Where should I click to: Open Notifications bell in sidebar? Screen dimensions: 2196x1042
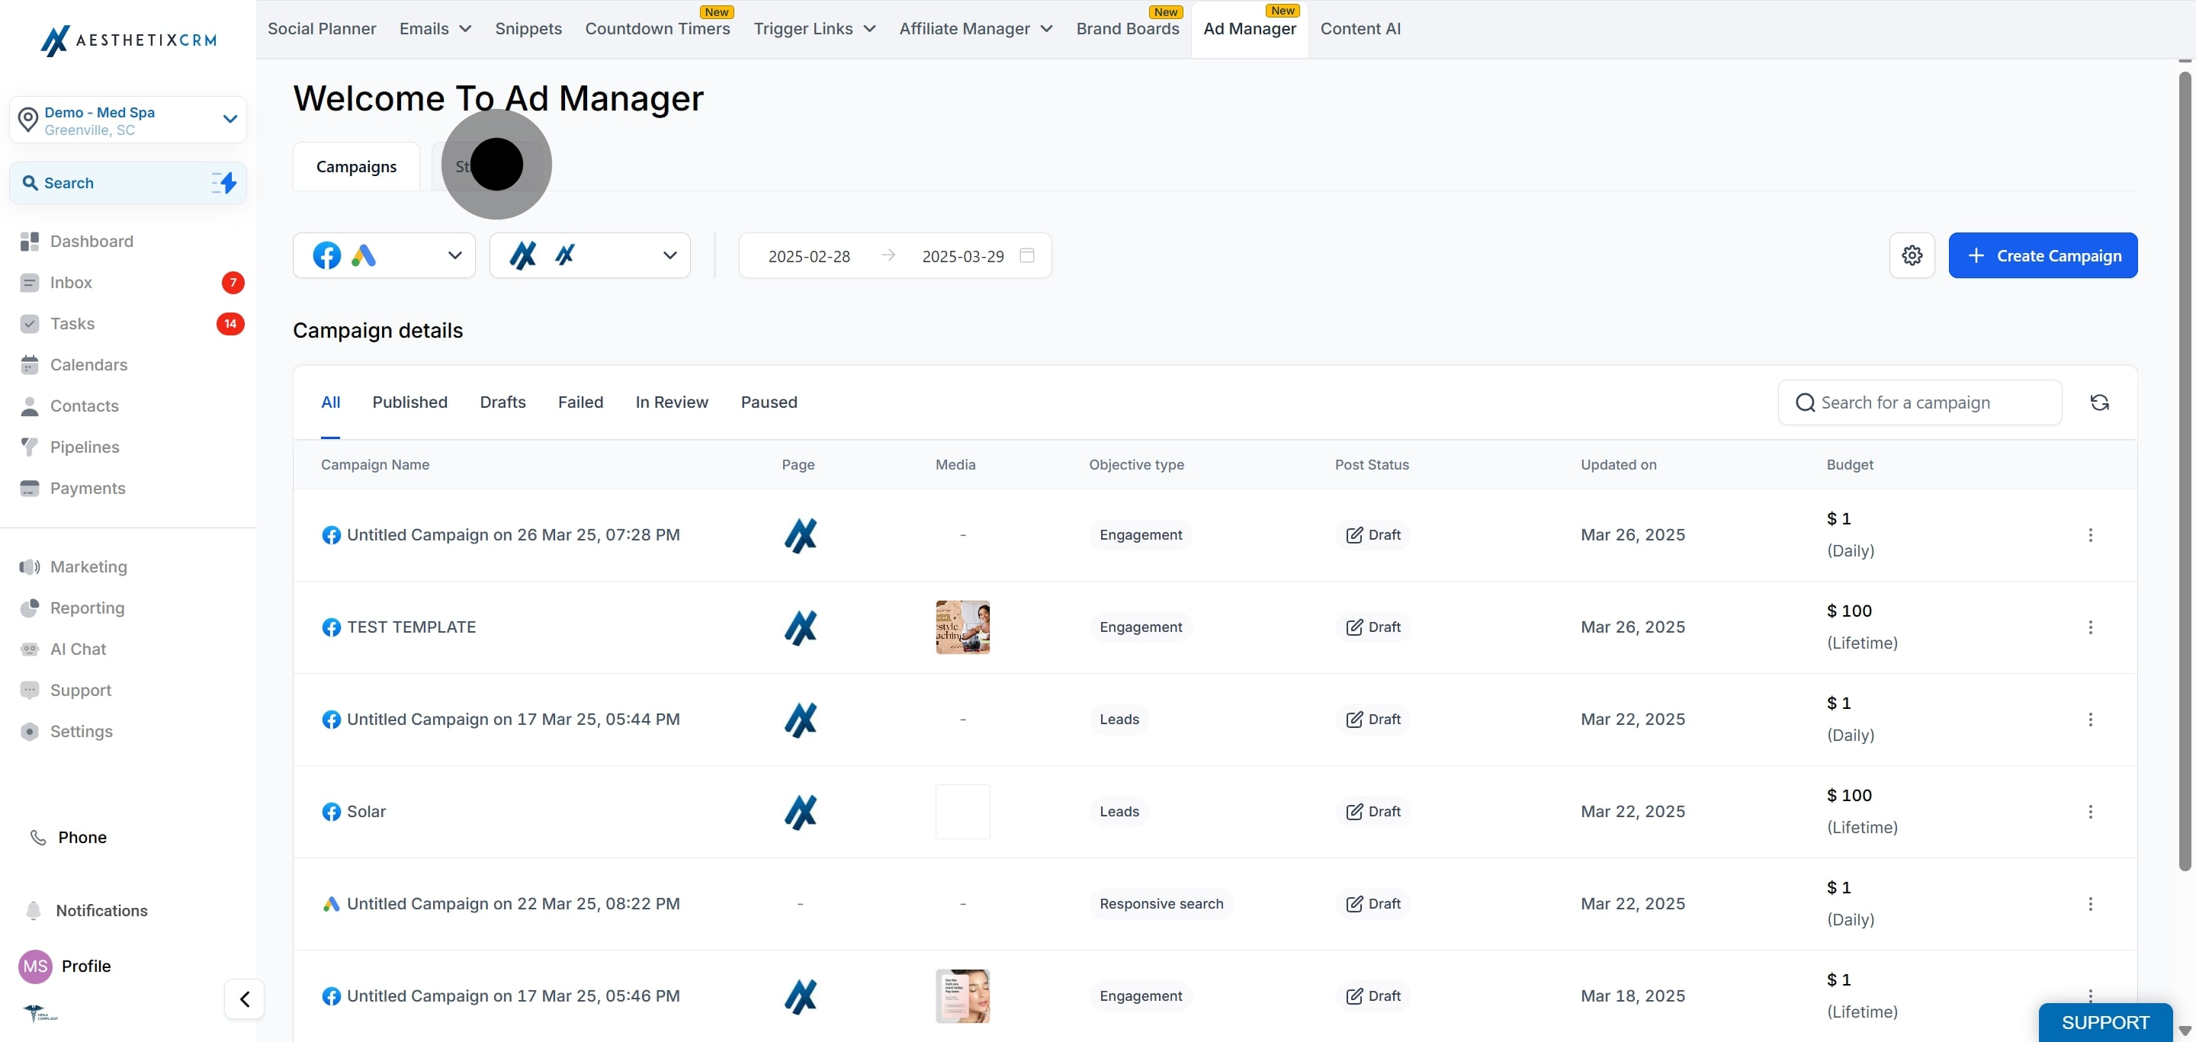tap(34, 911)
